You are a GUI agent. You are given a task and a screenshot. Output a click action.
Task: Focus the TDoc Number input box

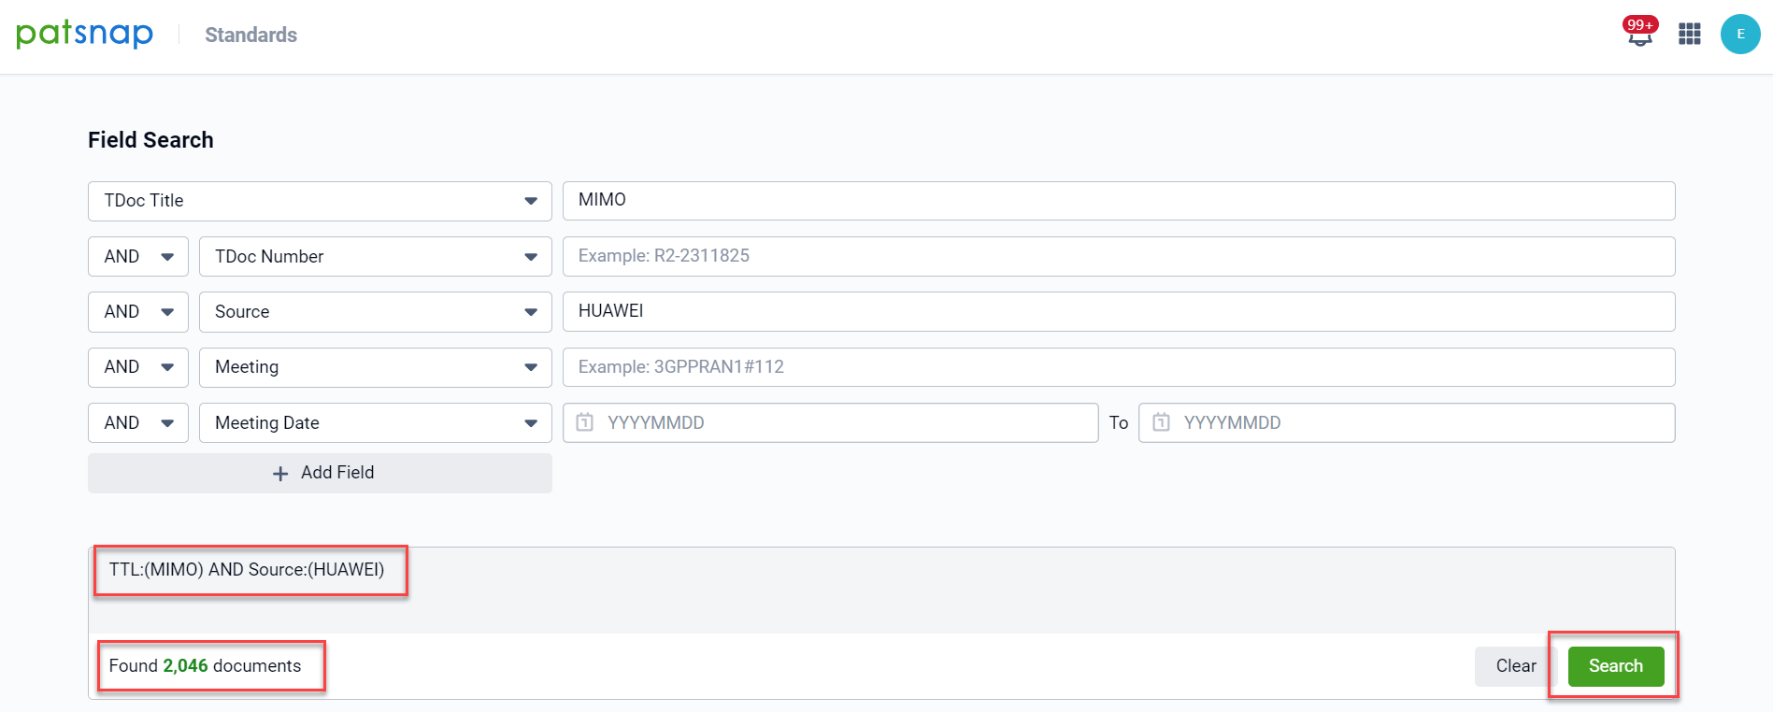(x=1118, y=256)
